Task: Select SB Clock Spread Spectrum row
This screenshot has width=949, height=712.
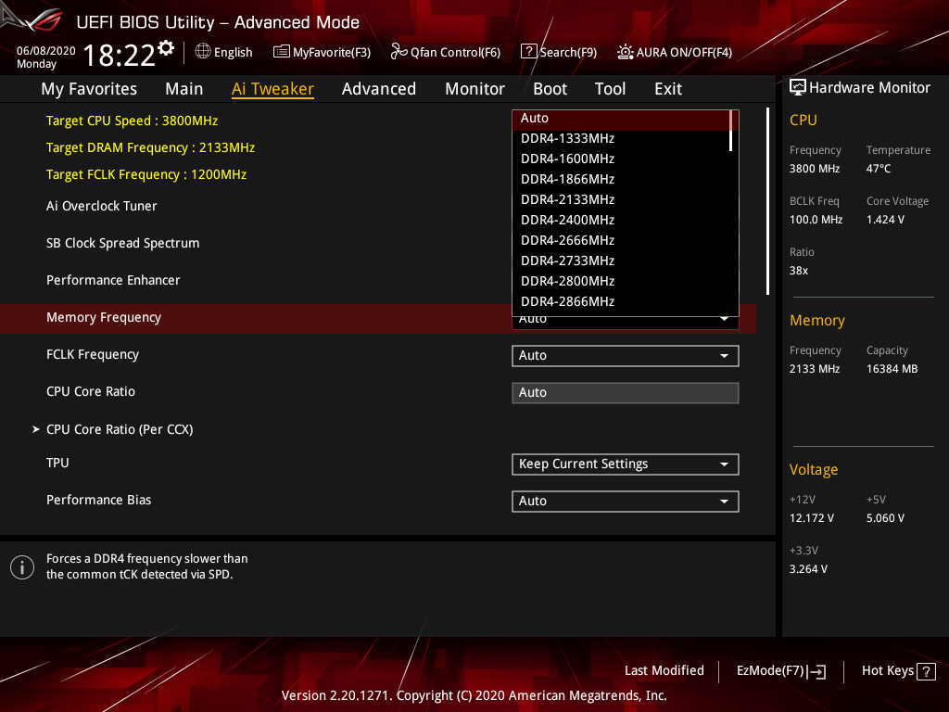Action: tap(123, 244)
